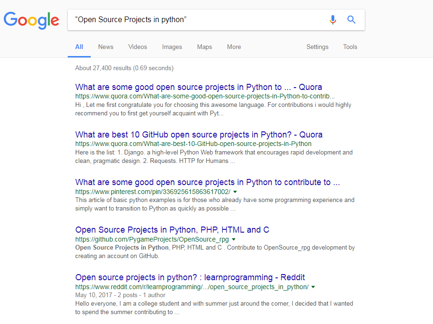Click the Google logo
This screenshot has height=324, width=433.
point(31,20)
